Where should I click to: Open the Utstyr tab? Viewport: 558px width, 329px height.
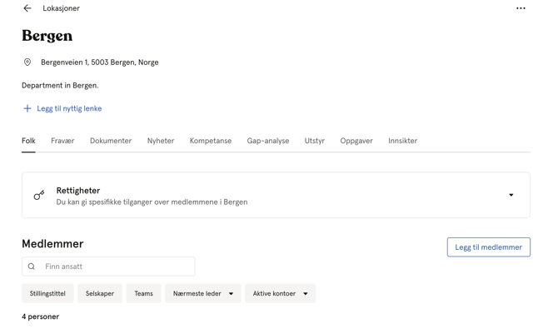pos(315,141)
